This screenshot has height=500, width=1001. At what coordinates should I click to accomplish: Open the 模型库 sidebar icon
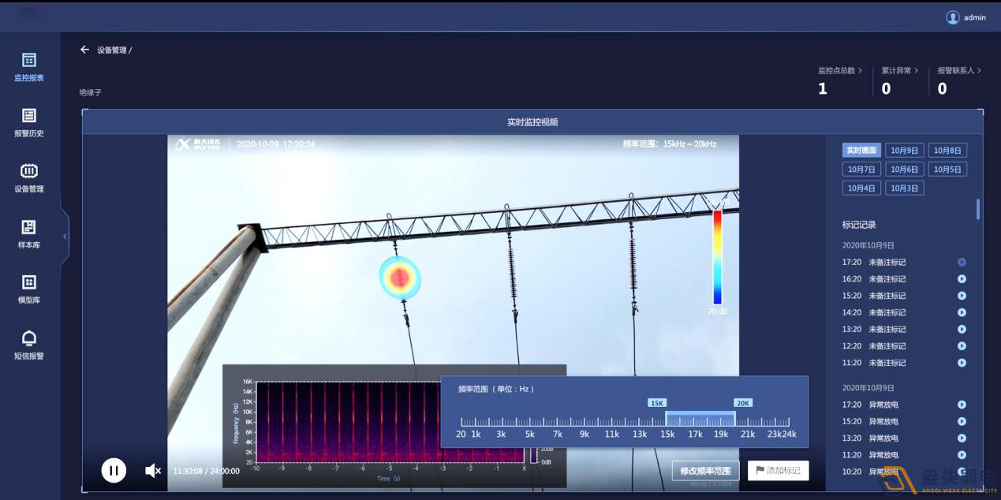coord(29,283)
